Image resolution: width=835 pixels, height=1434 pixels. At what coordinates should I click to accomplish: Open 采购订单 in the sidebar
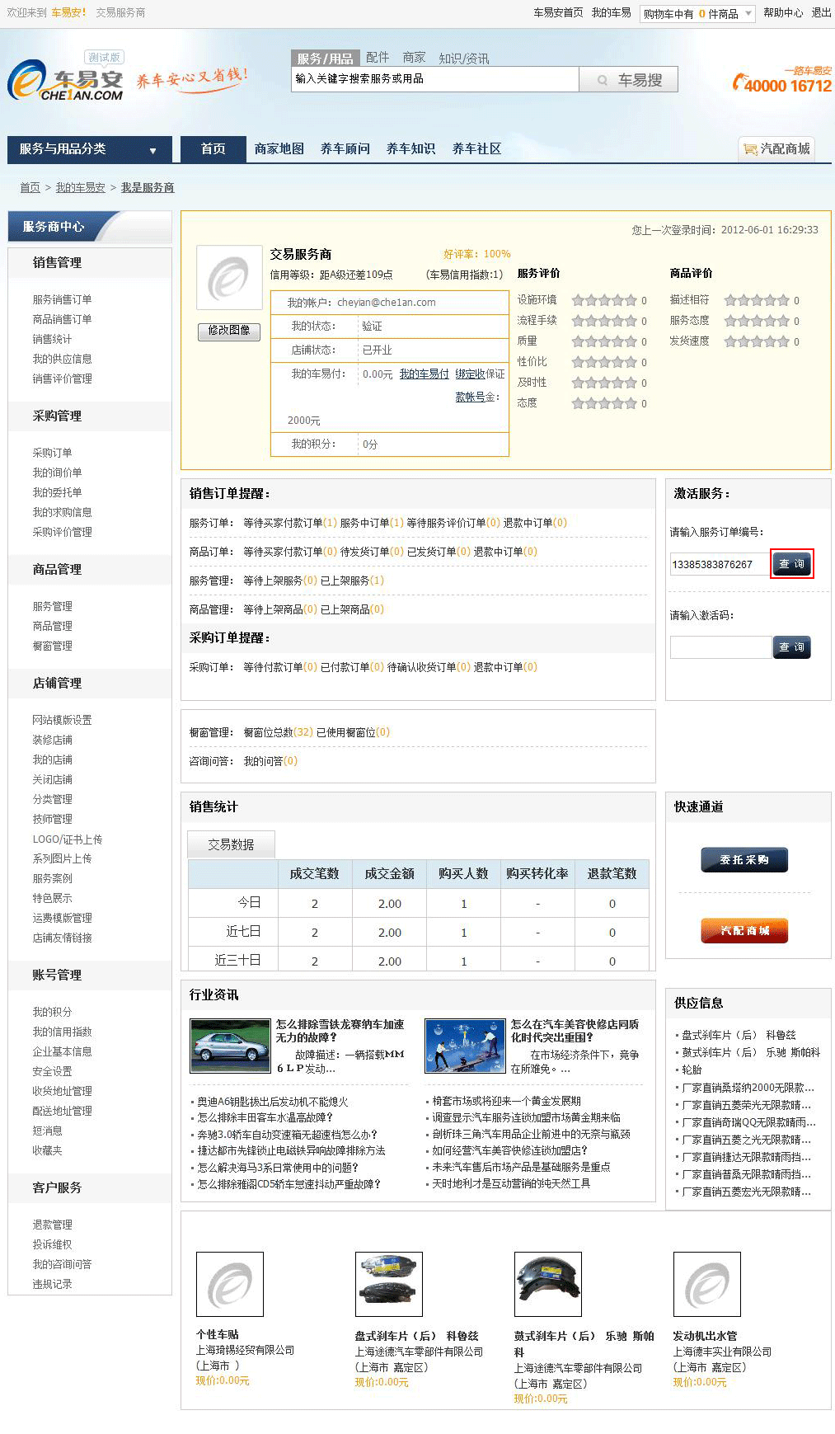pyautogui.click(x=52, y=453)
